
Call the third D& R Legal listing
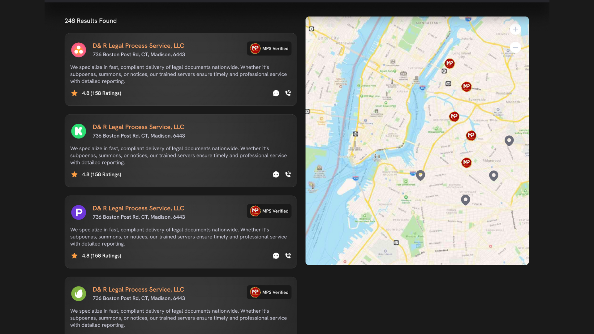point(288,256)
